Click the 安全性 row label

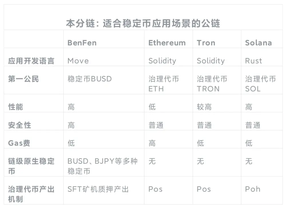19,125
